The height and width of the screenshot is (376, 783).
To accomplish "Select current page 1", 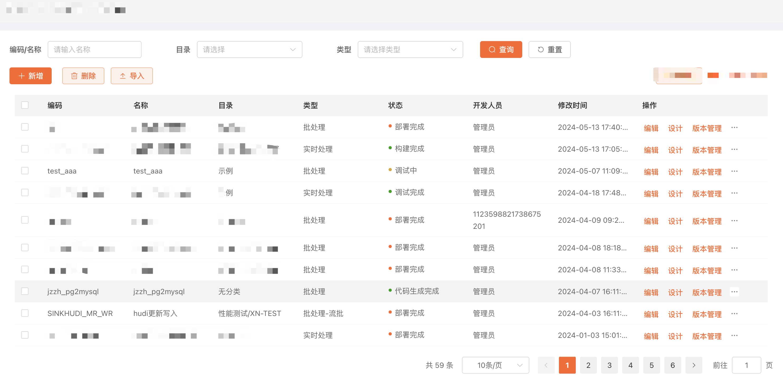I will [x=567, y=365].
